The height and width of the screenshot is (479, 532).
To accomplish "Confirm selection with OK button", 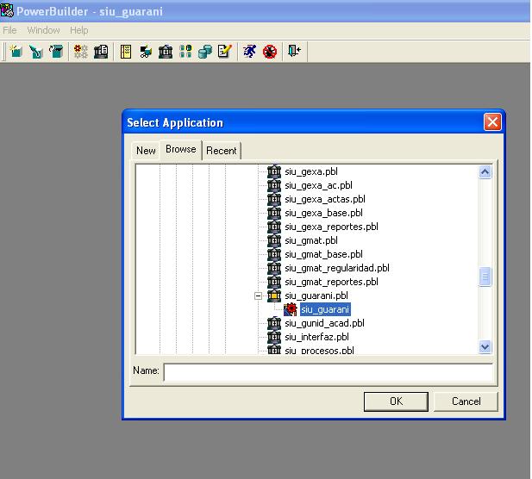I will pos(396,401).
